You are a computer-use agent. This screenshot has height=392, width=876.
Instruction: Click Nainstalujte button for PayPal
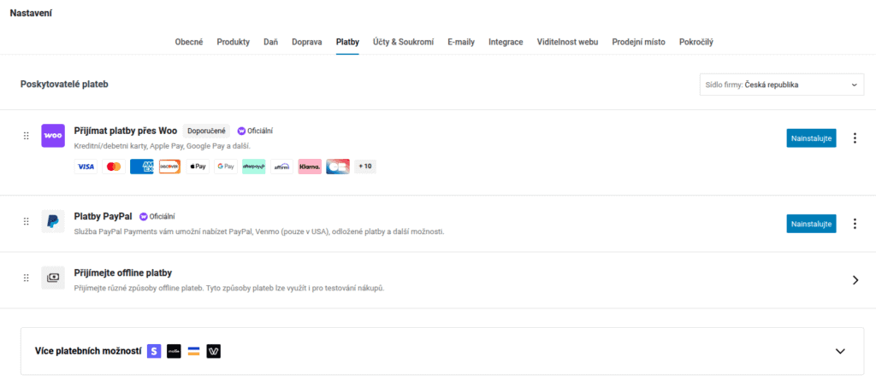point(811,224)
